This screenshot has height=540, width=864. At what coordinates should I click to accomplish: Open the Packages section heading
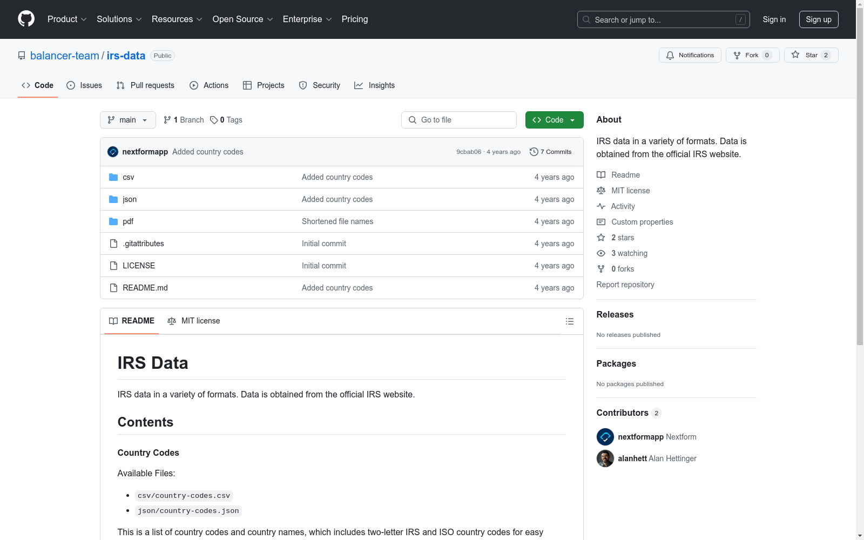click(616, 363)
